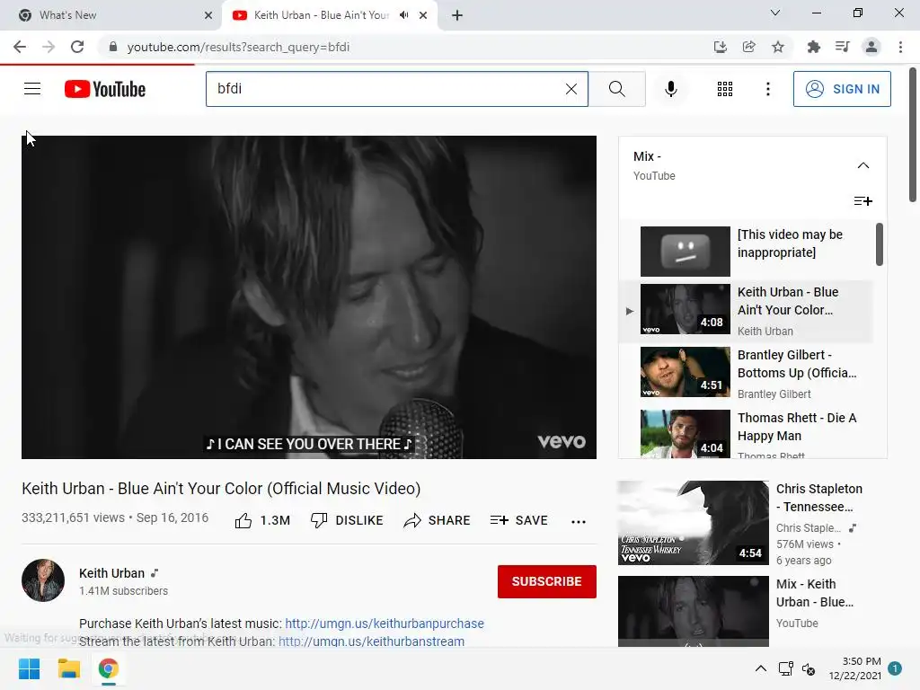Click the SIGN IN button

(842, 89)
